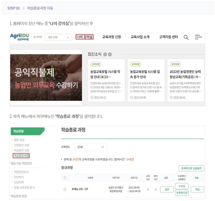215x201 pixels.
Task: Show next news with right arrow
Action: (x=110, y=54)
